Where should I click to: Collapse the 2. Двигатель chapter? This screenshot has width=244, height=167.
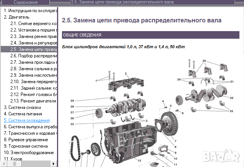coord(16,17)
